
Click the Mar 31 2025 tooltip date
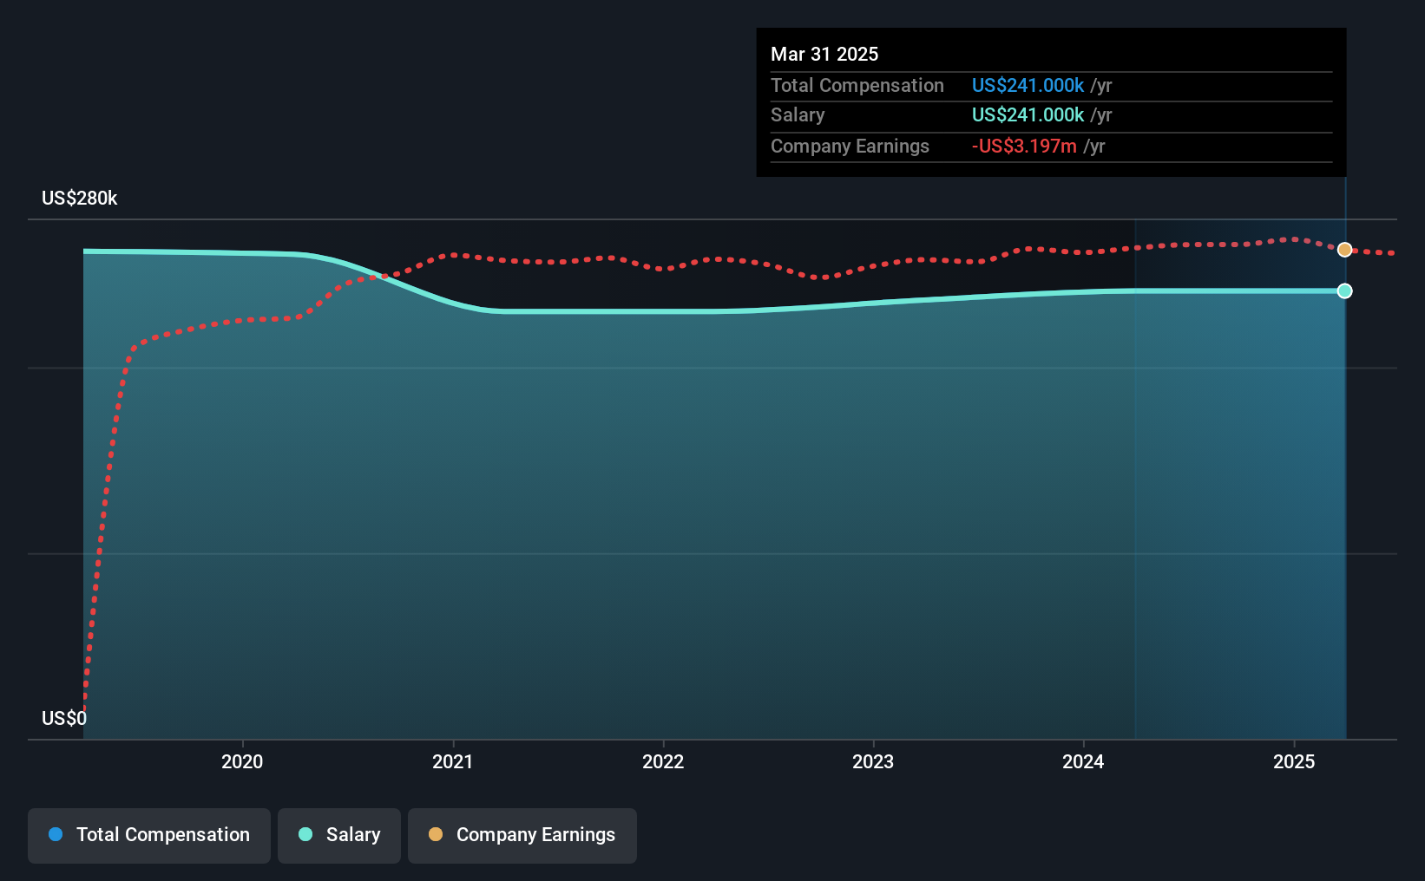(824, 54)
